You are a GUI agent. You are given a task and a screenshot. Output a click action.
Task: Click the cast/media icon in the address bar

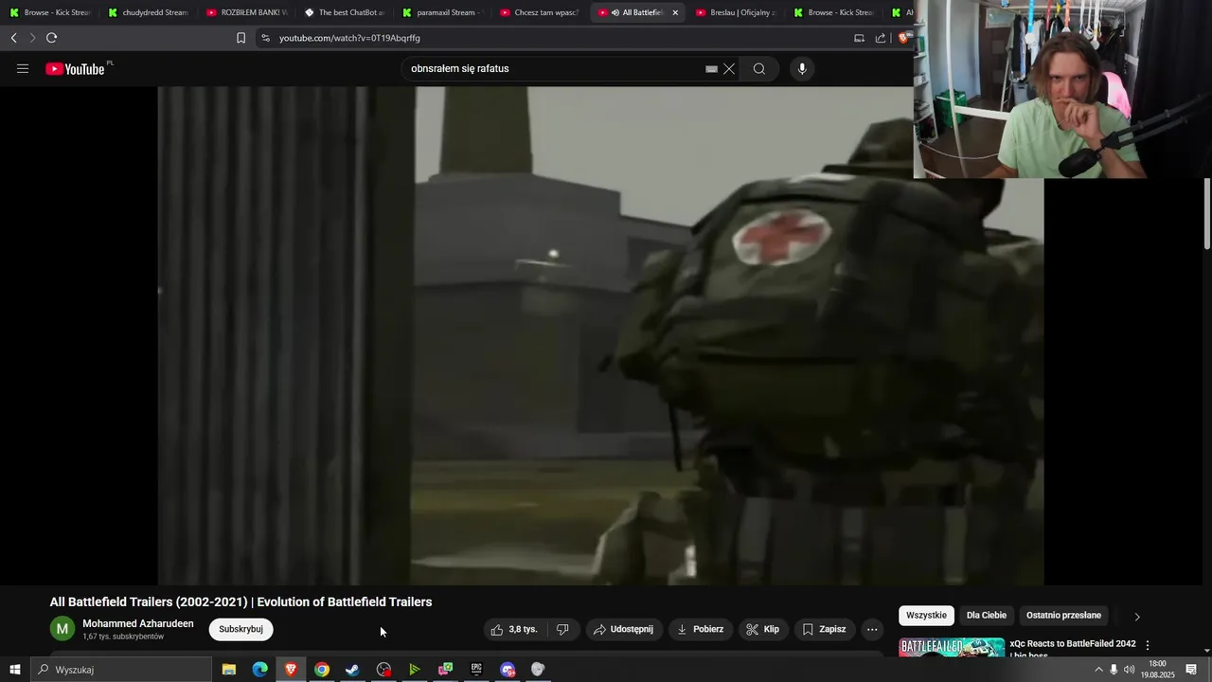coord(859,38)
